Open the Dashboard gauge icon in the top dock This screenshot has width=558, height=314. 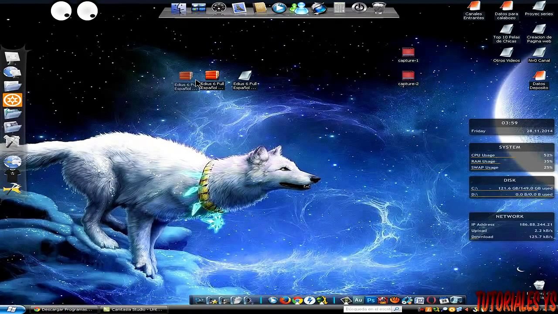coord(218,8)
